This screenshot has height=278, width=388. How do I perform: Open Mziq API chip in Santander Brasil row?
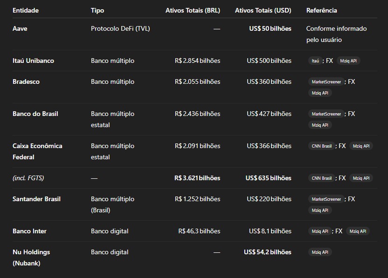[320, 210]
